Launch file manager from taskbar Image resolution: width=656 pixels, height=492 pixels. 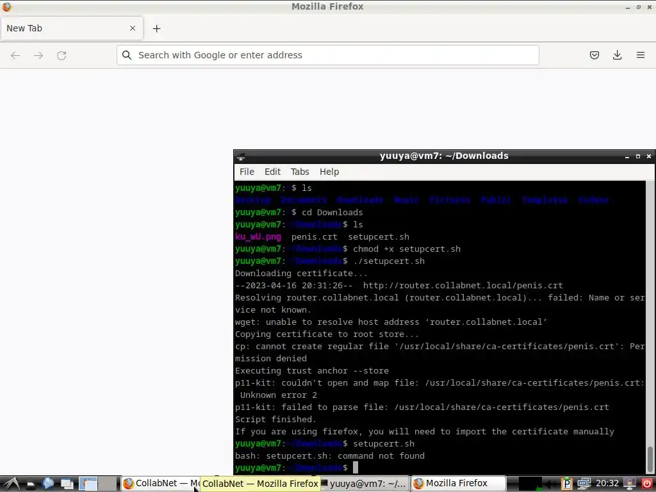coord(31,484)
